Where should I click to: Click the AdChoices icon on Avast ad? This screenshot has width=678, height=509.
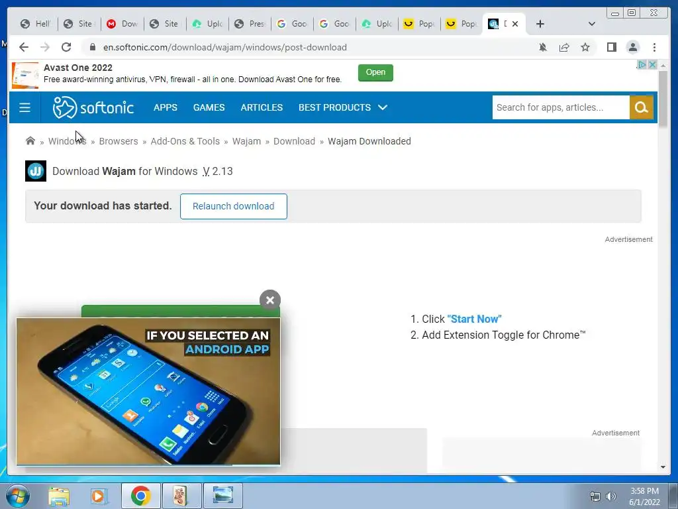(x=642, y=64)
